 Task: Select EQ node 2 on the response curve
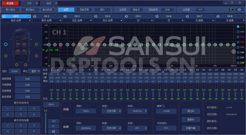click(55, 44)
